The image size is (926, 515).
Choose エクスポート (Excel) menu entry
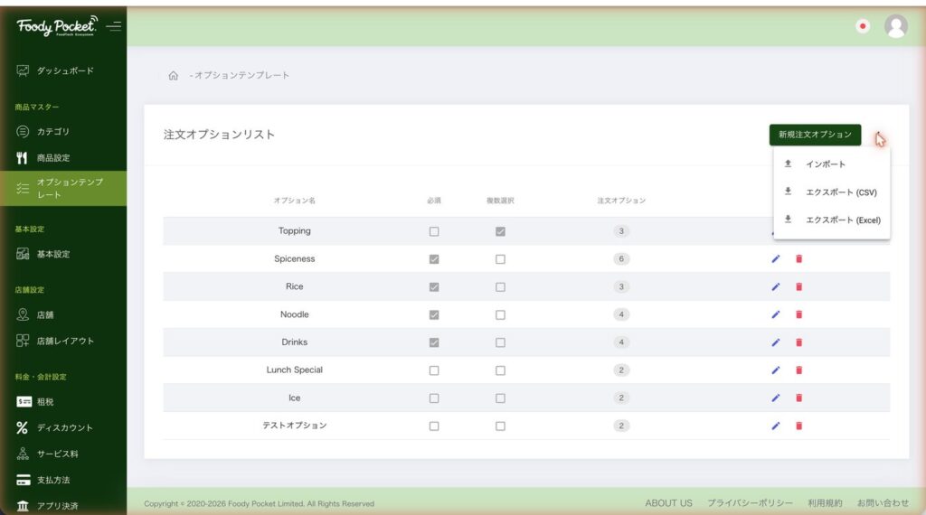tap(831, 220)
